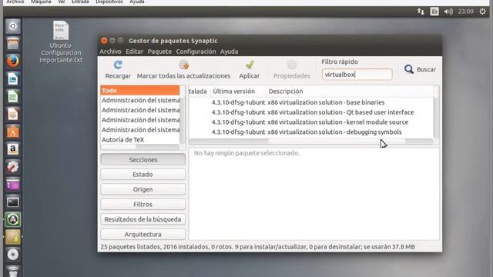Open the Trash in the launcher

click(12, 272)
